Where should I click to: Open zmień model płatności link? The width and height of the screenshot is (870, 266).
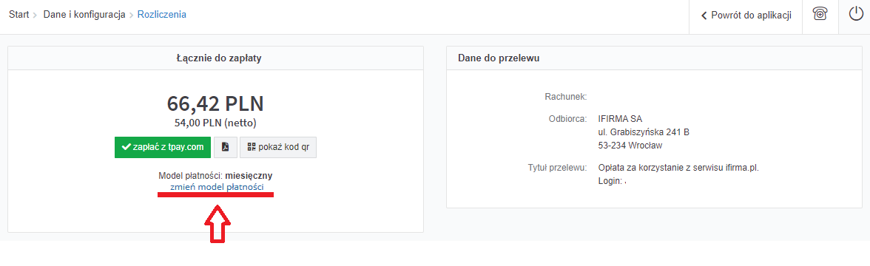coord(216,188)
